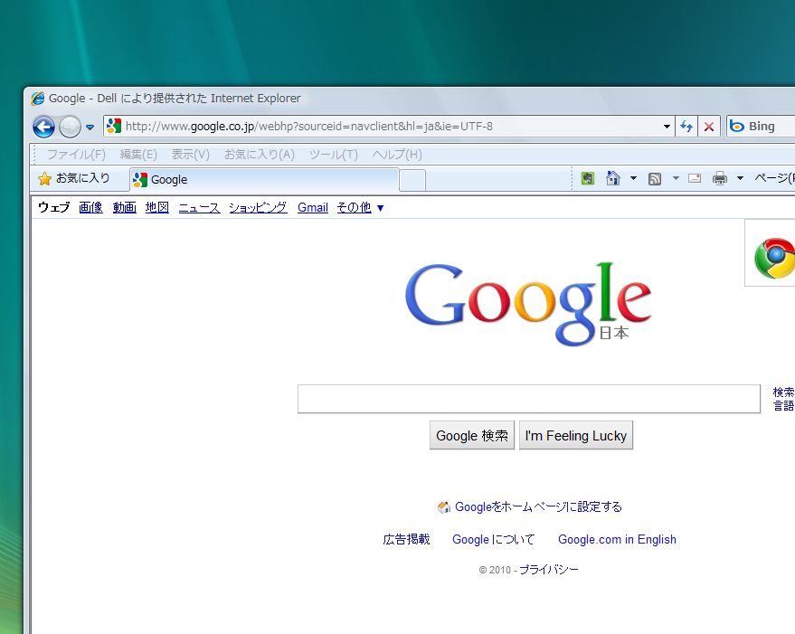Open a new blank tab
The image size is (795, 634).
click(x=412, y=181)
